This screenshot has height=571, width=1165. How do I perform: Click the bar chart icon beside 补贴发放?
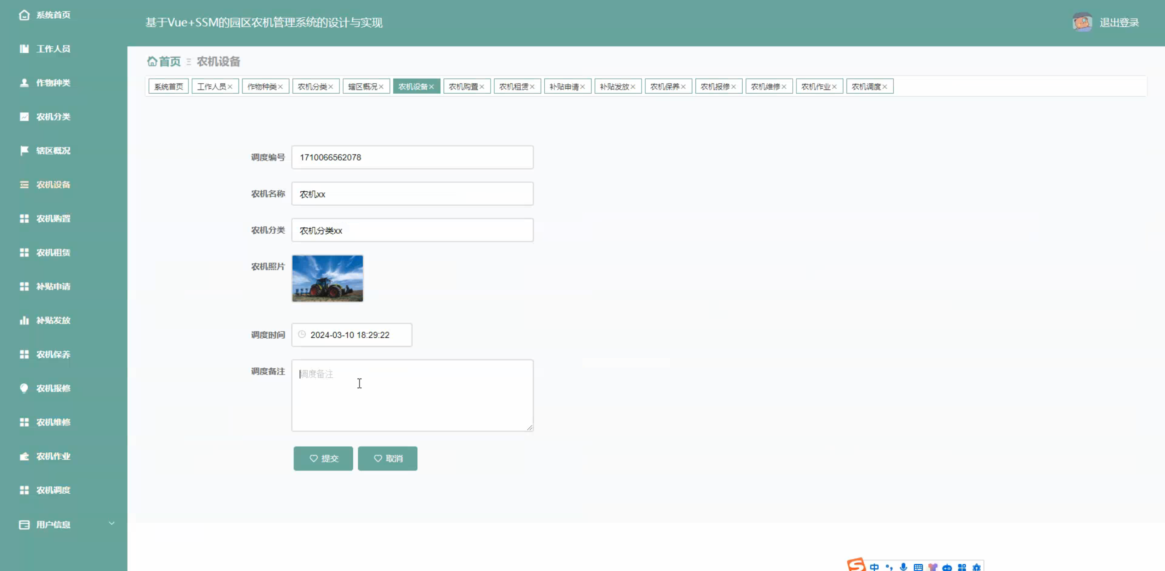[x=24, y=321]
